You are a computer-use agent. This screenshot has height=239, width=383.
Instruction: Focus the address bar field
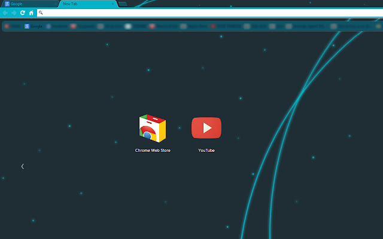[210, 13]
